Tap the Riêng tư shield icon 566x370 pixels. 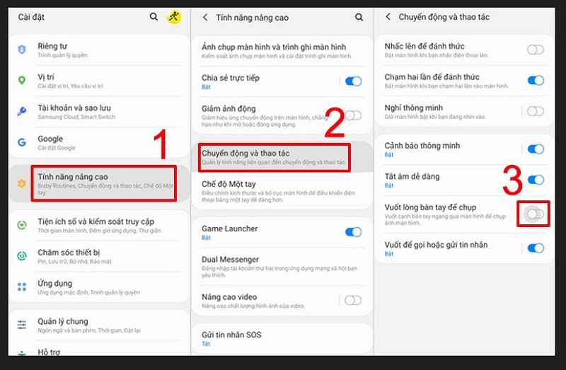tap(22, 50)
